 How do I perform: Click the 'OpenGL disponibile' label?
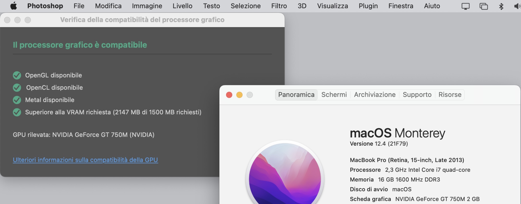[53, 75]
